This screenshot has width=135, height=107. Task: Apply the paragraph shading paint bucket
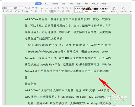point(63,11)
